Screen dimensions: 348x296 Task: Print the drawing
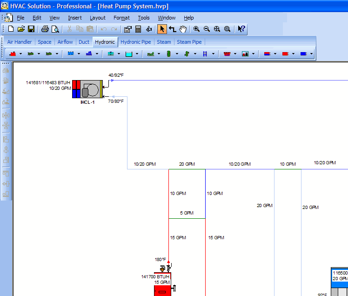[x=45, y=29]
